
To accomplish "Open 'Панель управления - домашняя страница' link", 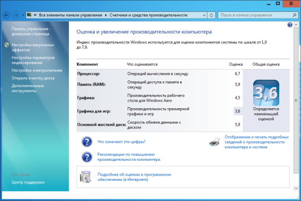I will (x=31, y=31).
